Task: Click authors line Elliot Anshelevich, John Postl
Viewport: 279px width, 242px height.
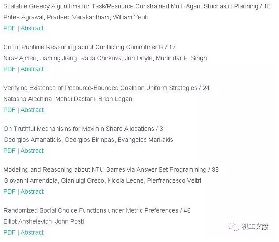Action: [43, 221]
